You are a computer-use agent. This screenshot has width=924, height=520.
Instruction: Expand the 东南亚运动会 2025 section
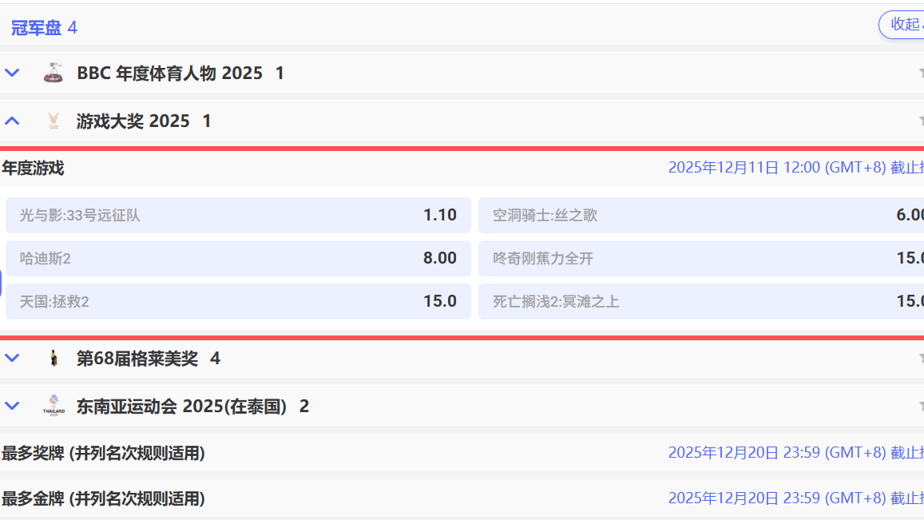coord(11,405)
